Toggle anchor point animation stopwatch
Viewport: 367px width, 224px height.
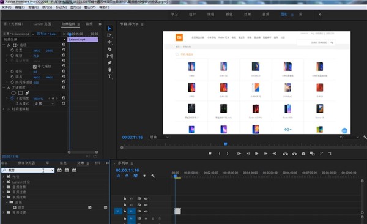pos(12,77)
